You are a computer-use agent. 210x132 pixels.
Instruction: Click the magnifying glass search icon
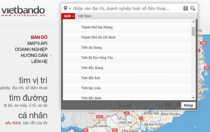(x=193, y=8)
